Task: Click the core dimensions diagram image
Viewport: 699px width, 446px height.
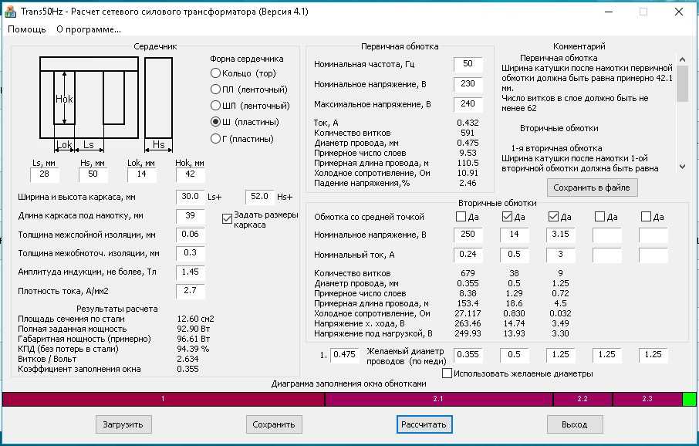Action: click(x=106, y=104)
